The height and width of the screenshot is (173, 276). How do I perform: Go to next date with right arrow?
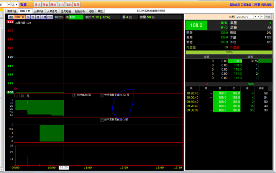click(x=262, y=17)
